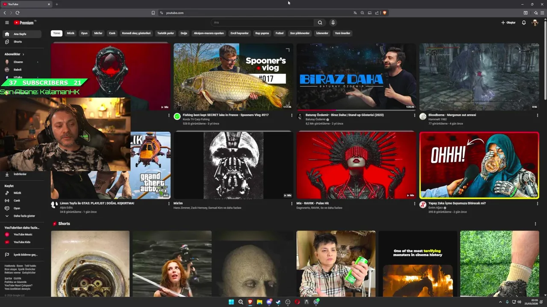Open İçerik bildirme geçmişi flag item
547x307 pixels.
[22, 255]
